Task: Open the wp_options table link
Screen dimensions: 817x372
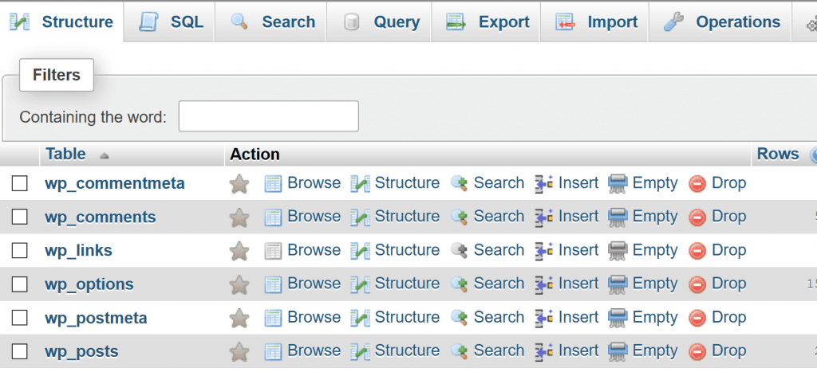Action: (89, 284)
